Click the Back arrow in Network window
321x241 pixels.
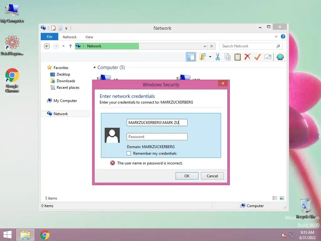[x=47, y=46]
